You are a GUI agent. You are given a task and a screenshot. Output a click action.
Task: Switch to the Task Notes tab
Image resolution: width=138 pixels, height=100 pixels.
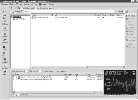pos(25,95)
